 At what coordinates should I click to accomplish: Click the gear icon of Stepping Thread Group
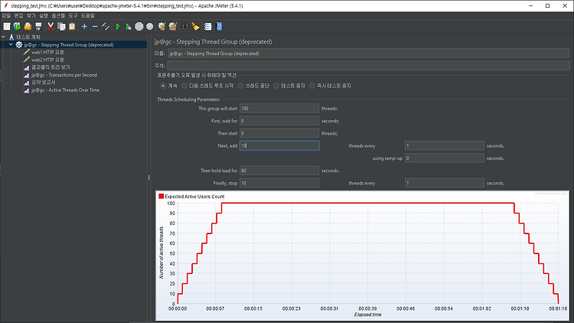pos(18,44)
